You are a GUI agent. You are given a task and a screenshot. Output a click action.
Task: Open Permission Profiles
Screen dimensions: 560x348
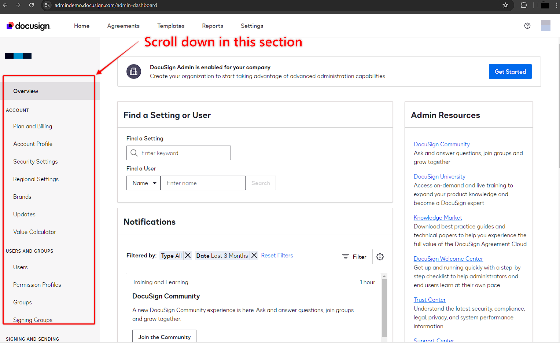click(37, 285)
